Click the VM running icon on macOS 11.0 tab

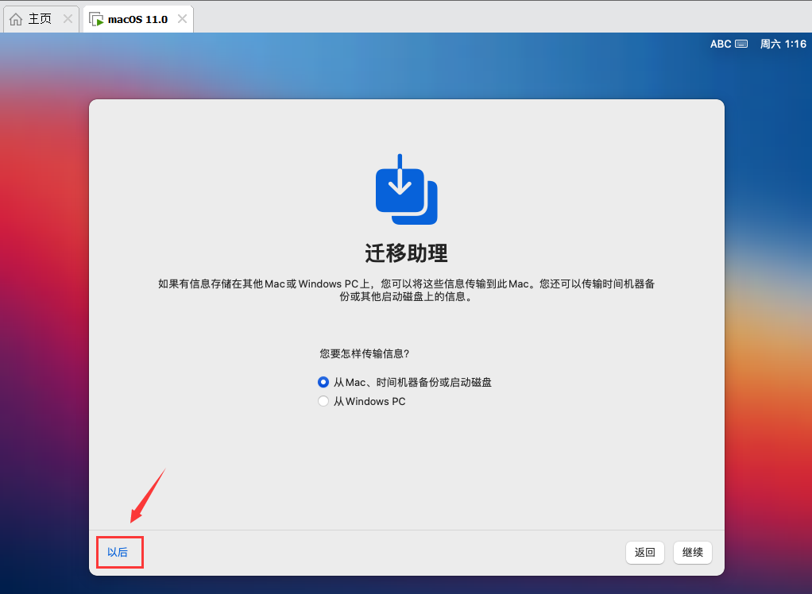(x=96, y=19)
